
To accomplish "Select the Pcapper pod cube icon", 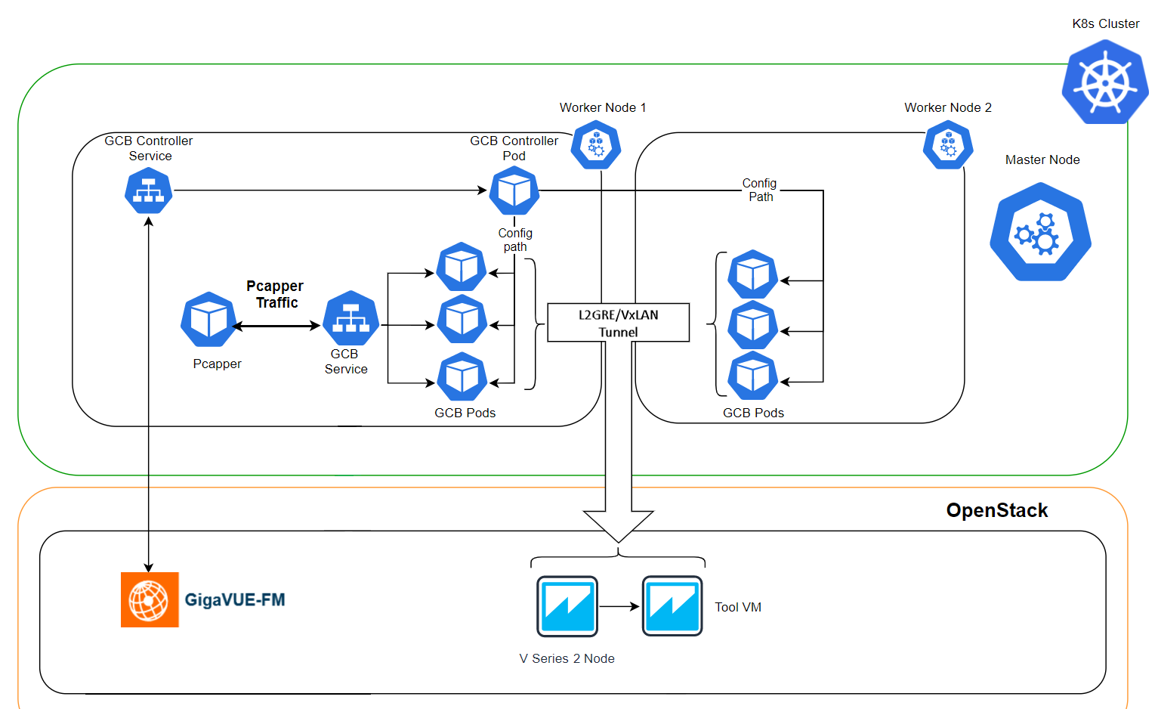I will coord(209,319).
